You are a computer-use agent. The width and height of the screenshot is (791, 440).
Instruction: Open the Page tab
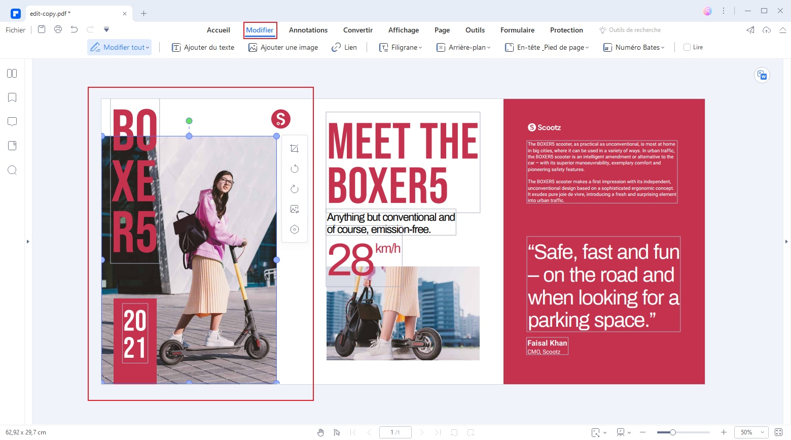click(x=442, y=30)
